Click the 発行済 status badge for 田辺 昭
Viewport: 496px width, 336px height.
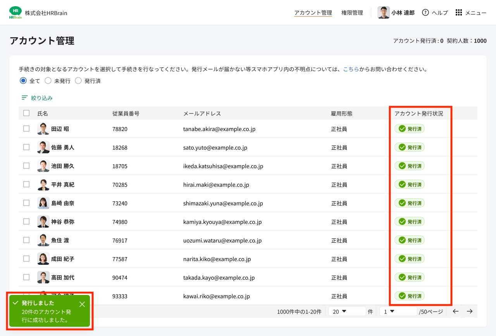(410, 129)
